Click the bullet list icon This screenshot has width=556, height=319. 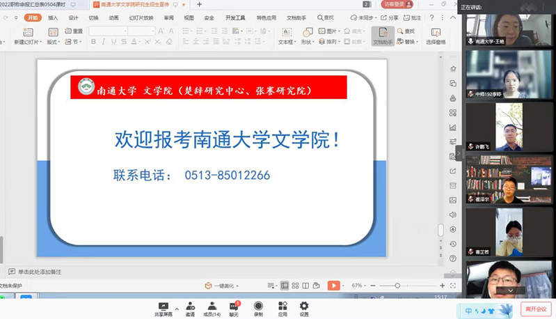tap(187, 31)
